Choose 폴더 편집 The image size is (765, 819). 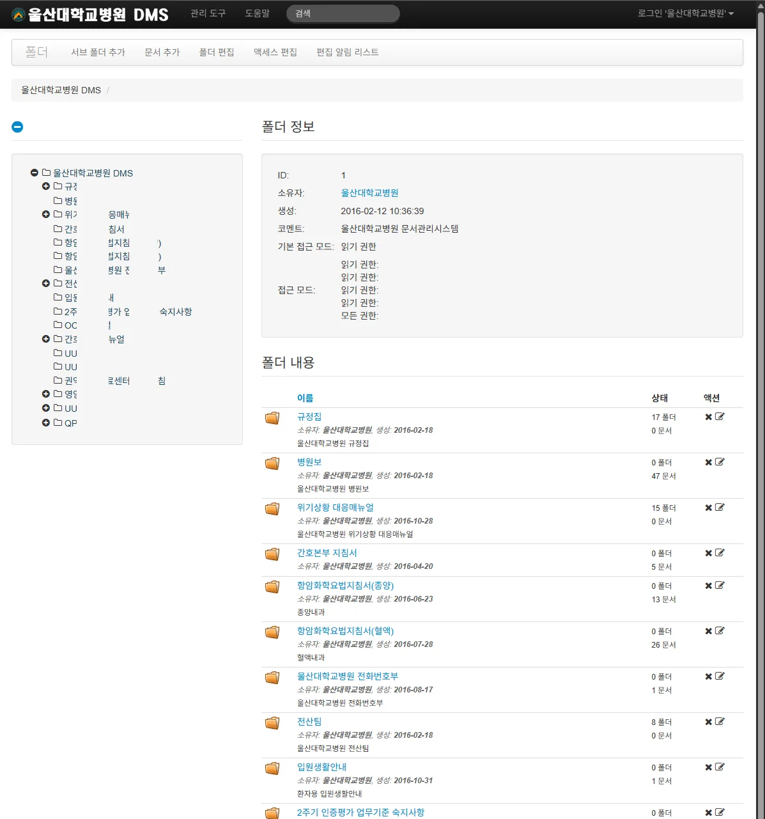point(217,52)
